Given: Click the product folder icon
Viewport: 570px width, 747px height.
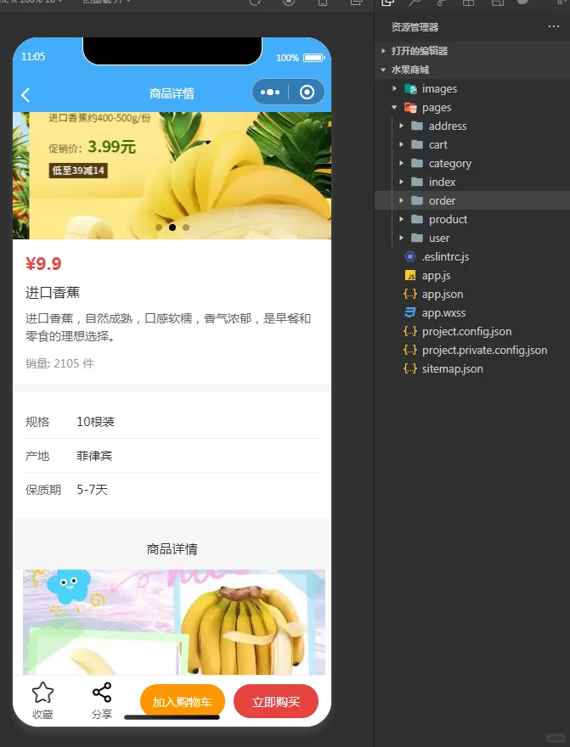Looking at the screenshot, I should [417, 219].
